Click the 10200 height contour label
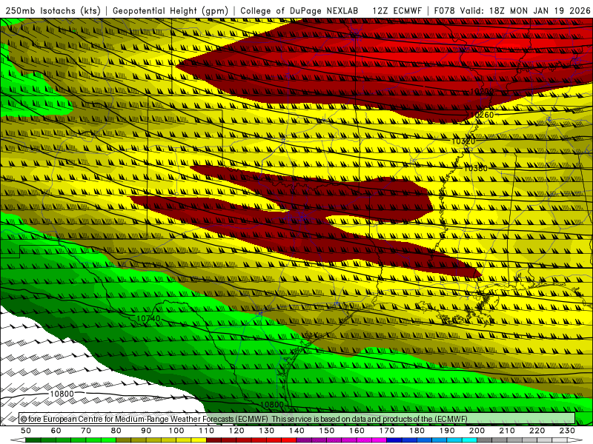 coord(482,91)
